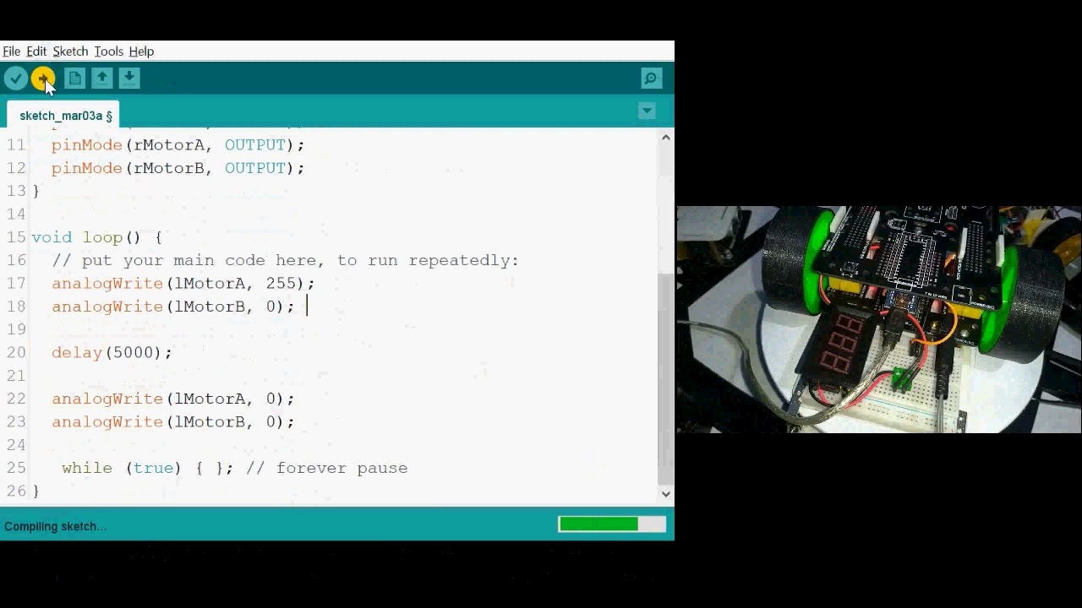Click the editor scrollbar up arrow
This screenshot has width=1082, height=608.
tap(666, 137)
